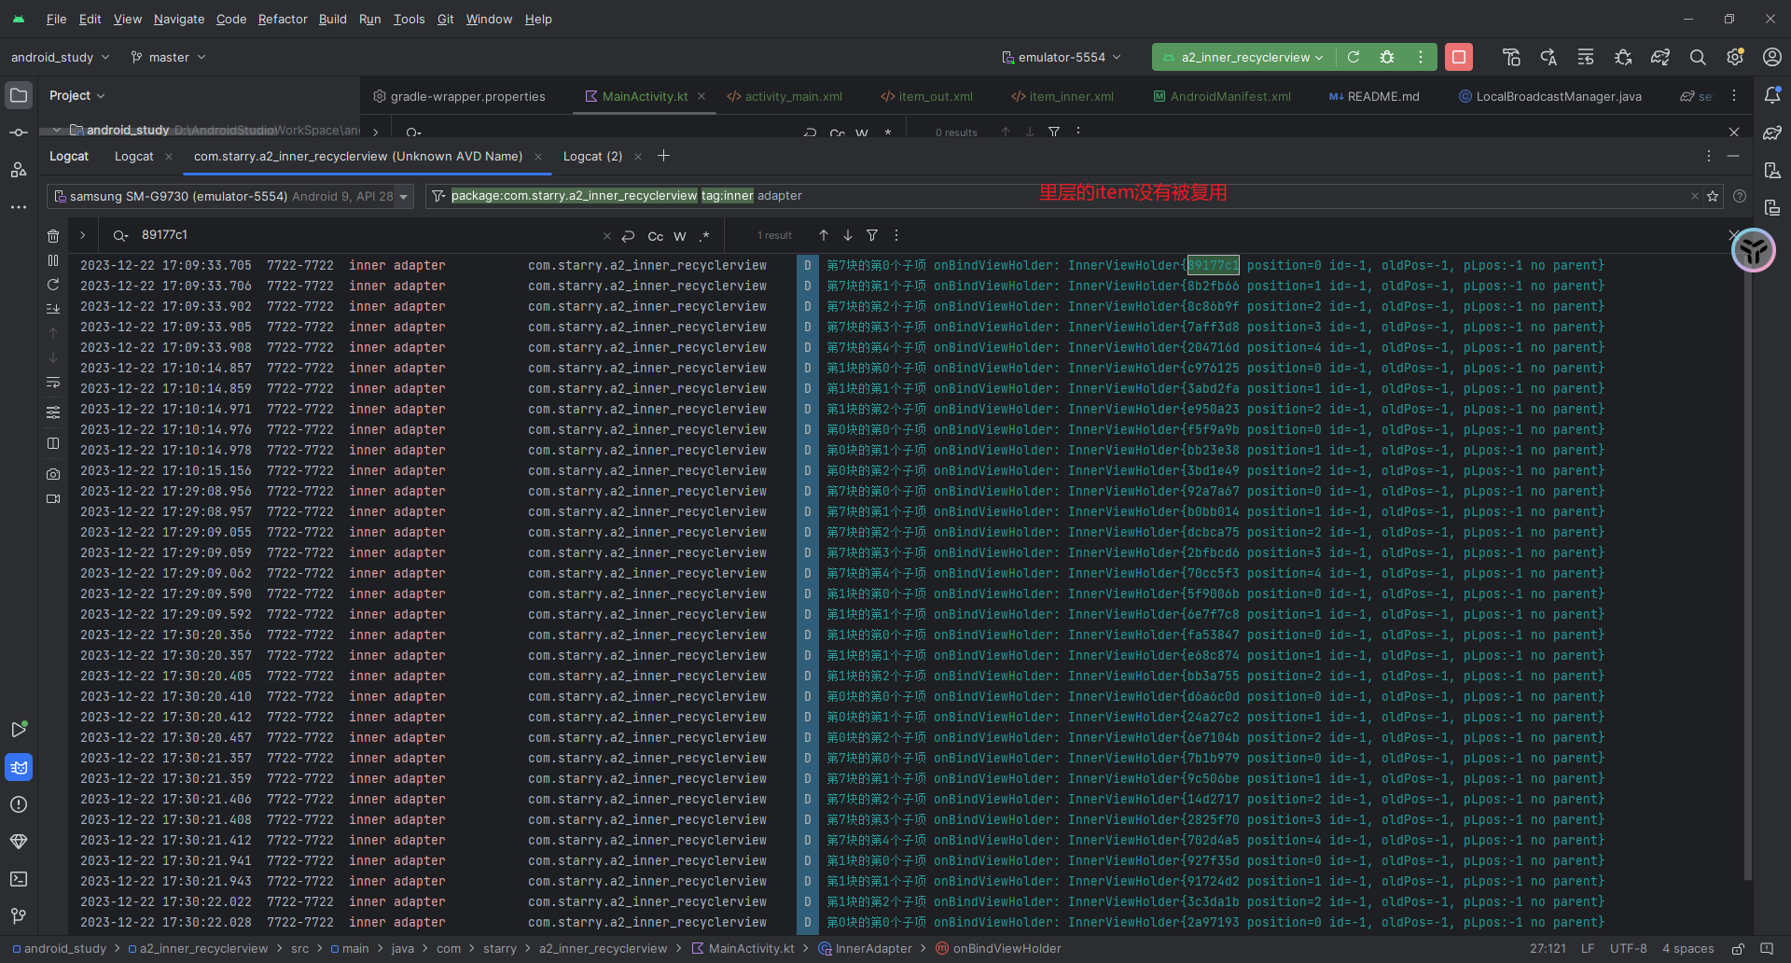Screen dimensions: 1791x963
Task: Toggle Words option in logcat find
Action: 680,236
